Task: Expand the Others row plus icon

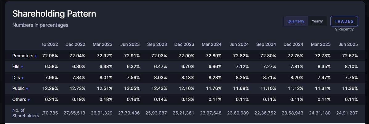Action: (29, 100)
